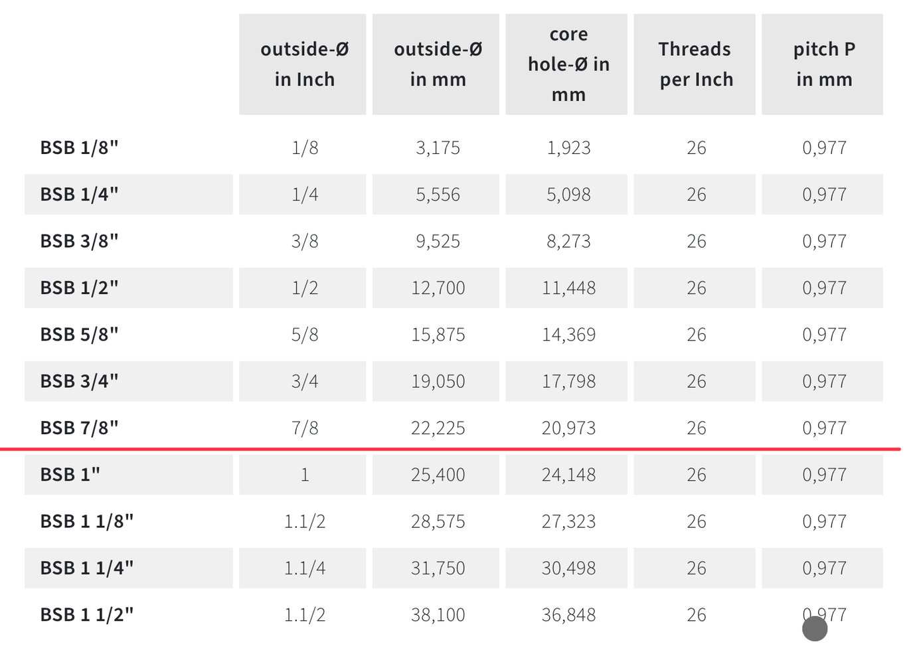Click the BSB 5/8" row label
The width and height of the screenshot is (909, 664).
pyautogui.click(x=79, y=335)
